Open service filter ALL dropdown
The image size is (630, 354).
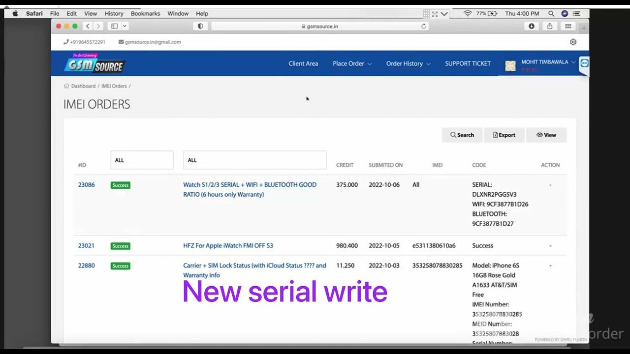point(255,160)
